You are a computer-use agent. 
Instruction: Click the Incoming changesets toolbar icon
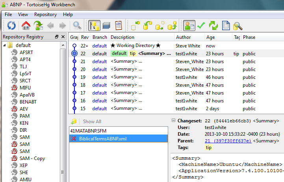(135, 26)
